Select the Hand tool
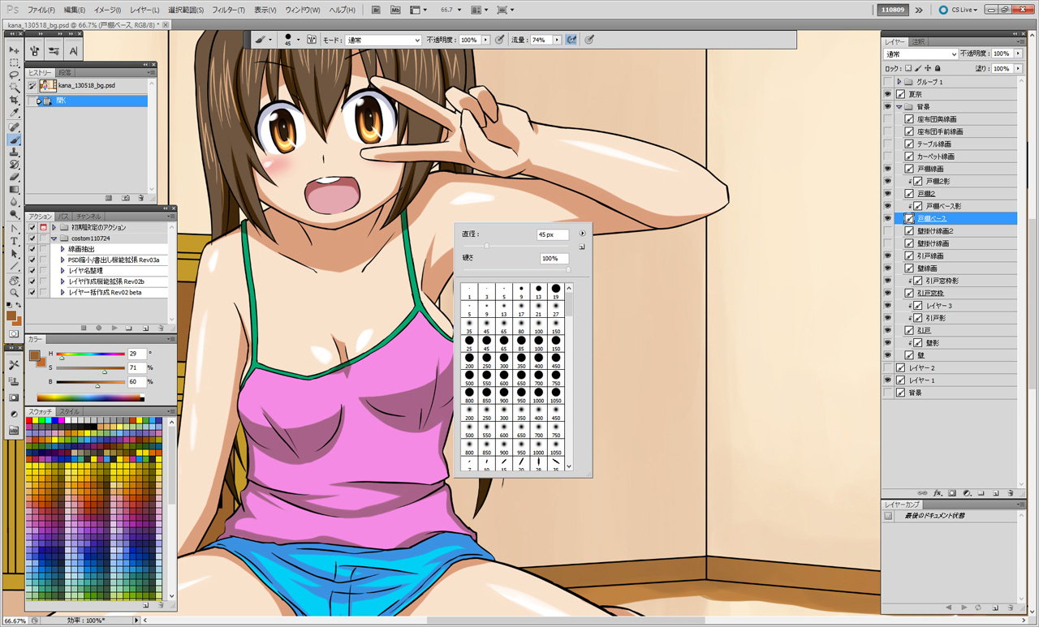Screen dimensions: 1039x627 [x=14, y=280]
